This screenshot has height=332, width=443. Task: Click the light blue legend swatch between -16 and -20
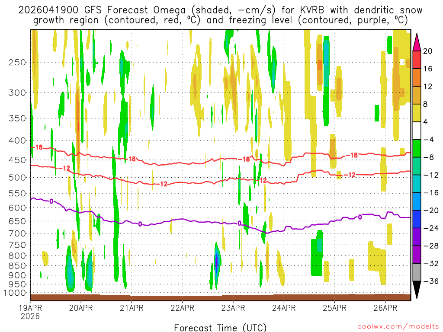pyautogui.click(x=417, y=201)
